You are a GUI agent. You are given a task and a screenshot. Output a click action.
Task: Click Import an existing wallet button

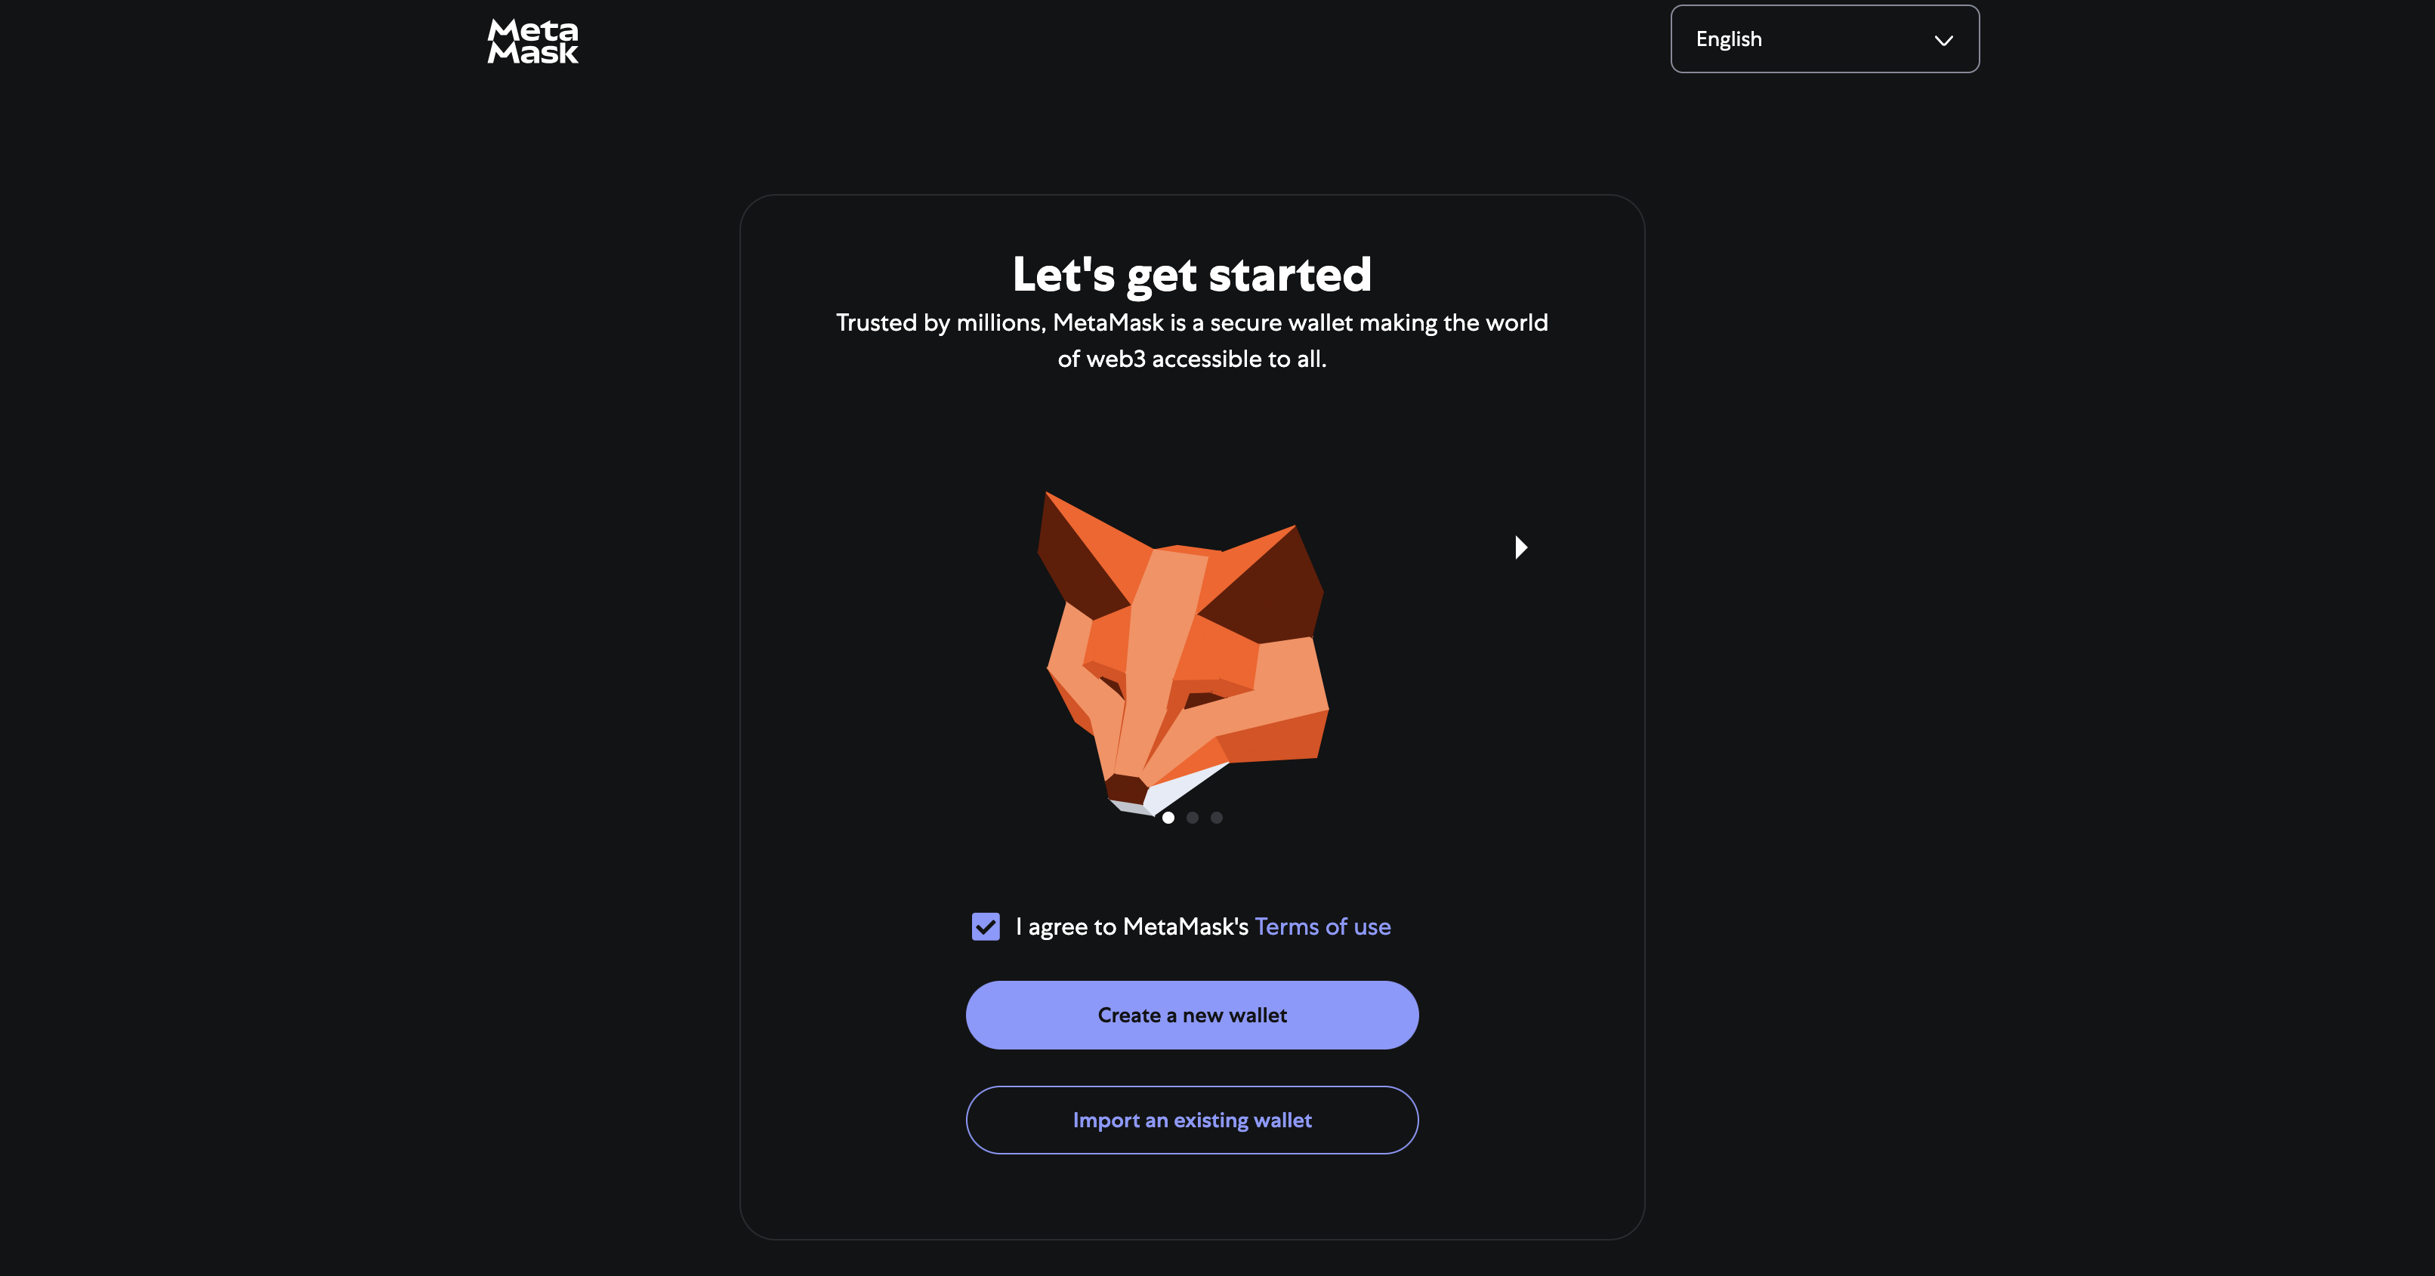click(1192, 1120)
